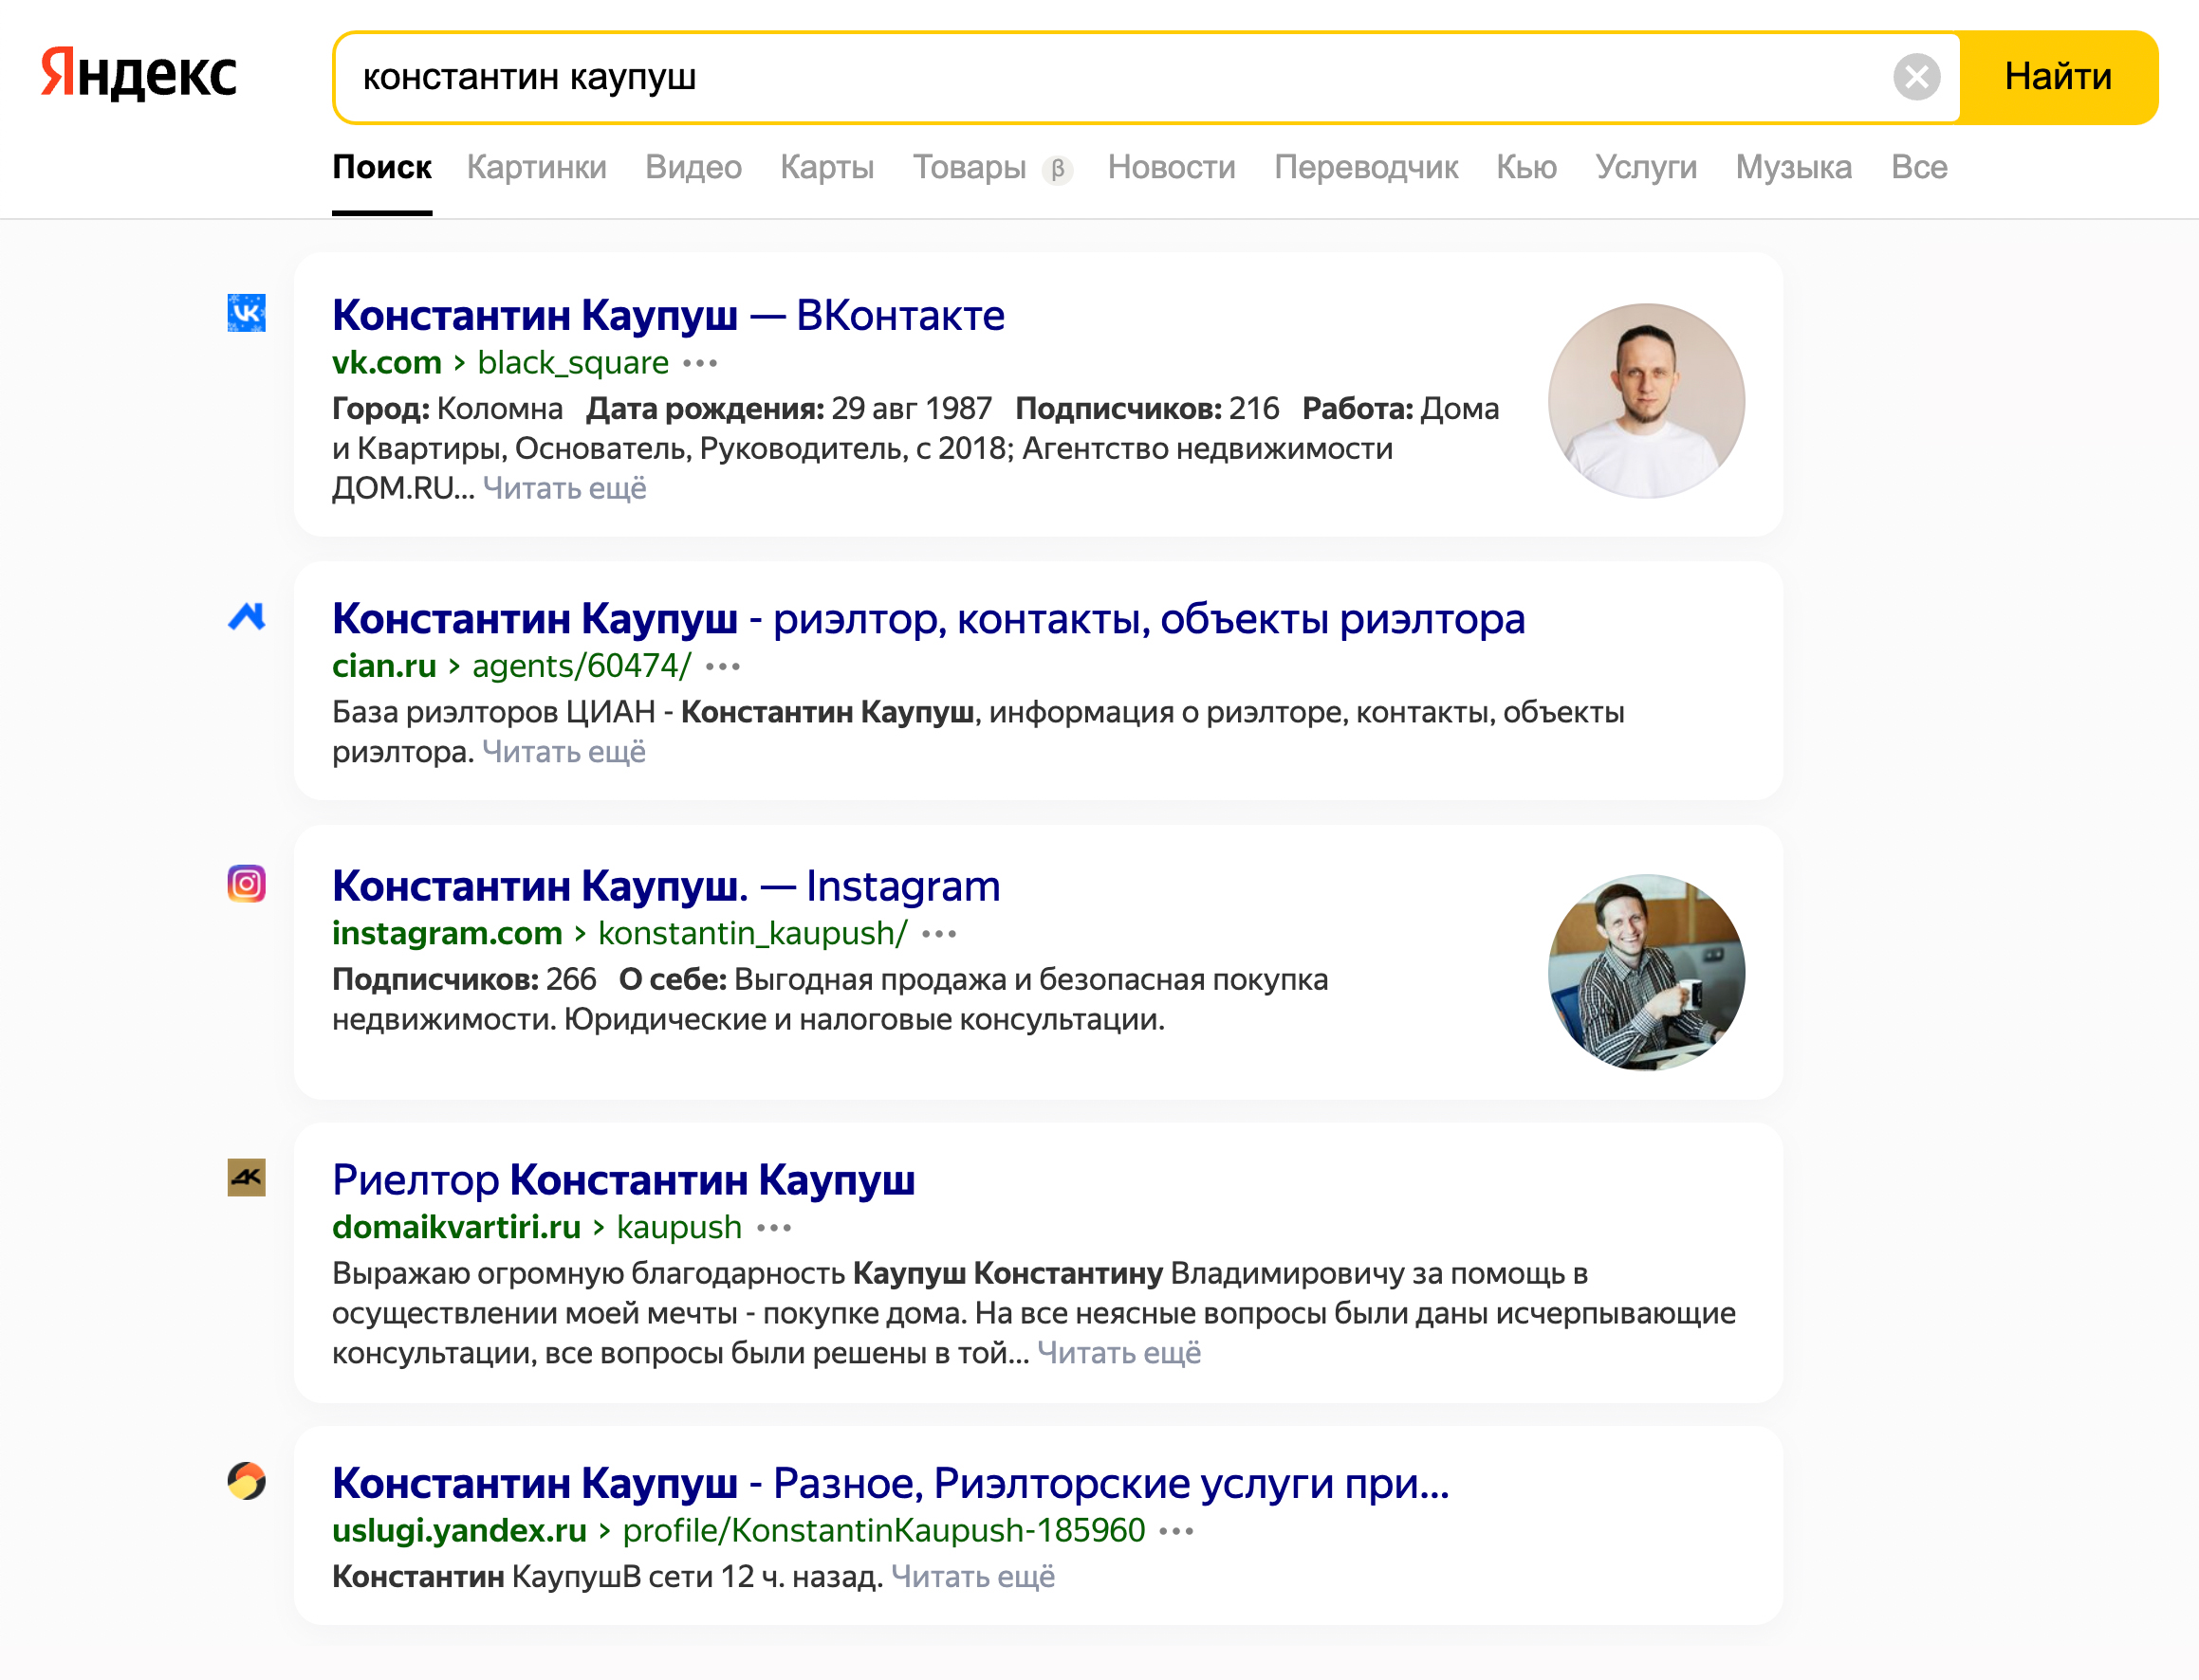
Task: Open the Instagram profile photo thumbnail
Action: click(1646, 972)
